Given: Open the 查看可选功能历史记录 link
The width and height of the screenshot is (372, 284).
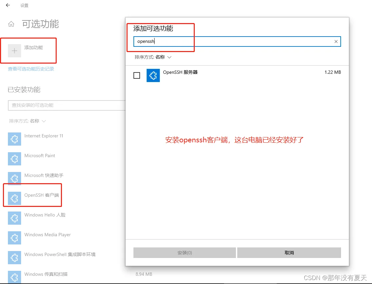Looking at the screenshot, I should pos(31,69).
